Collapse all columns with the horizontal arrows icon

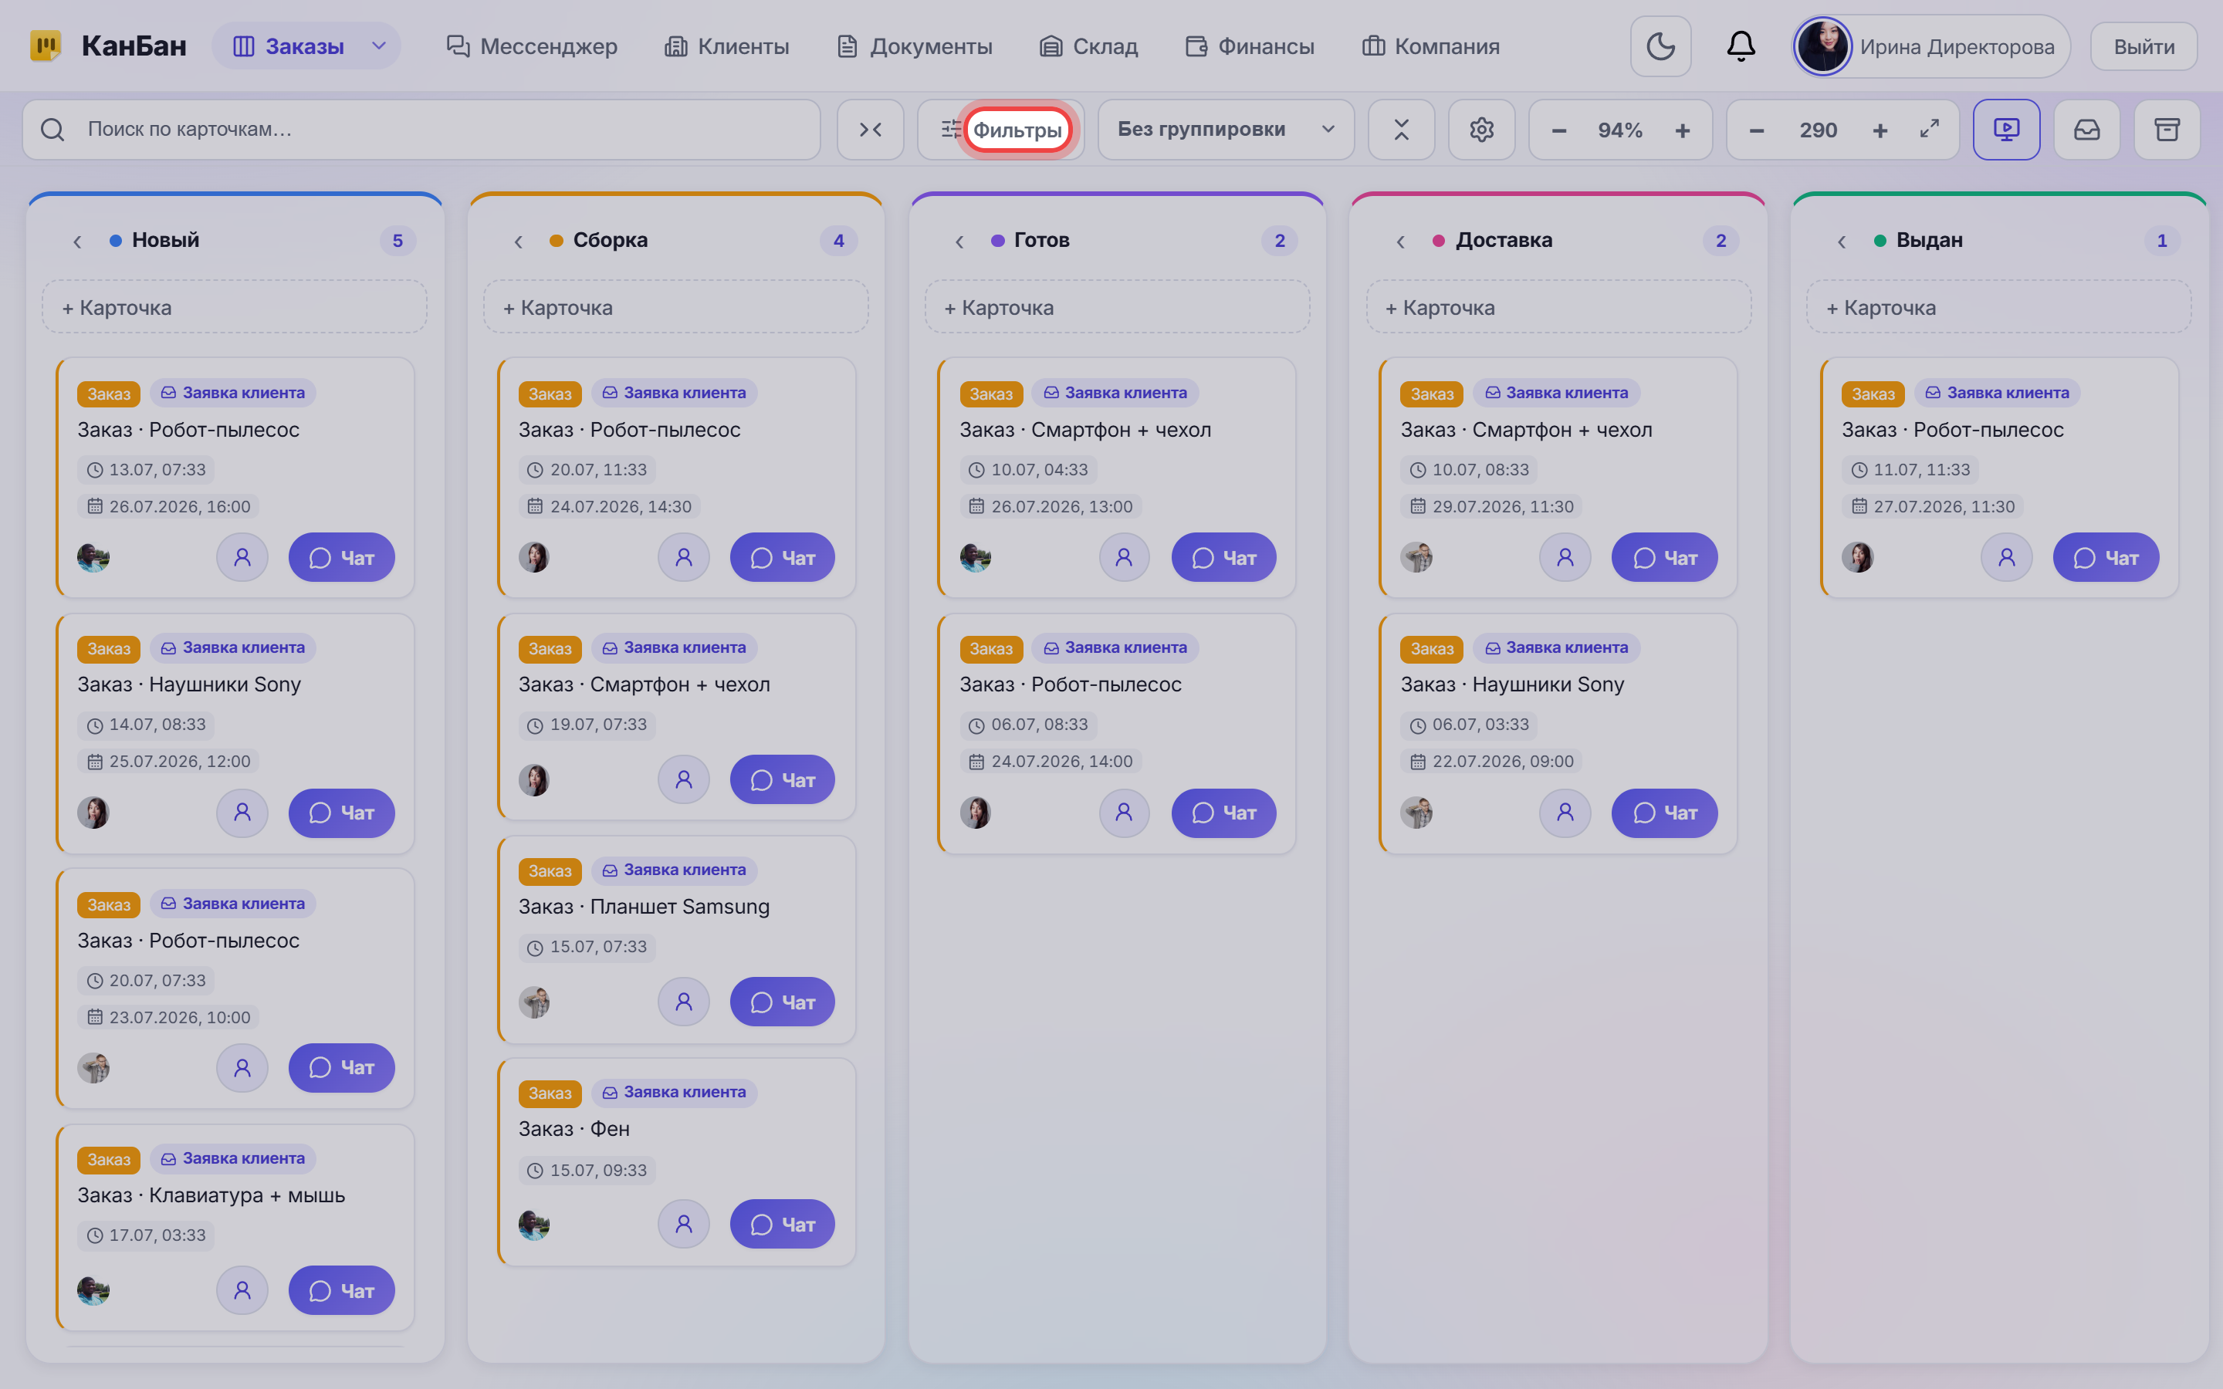870,130
